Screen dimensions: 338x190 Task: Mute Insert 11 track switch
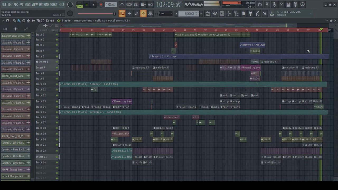point(57,157)
